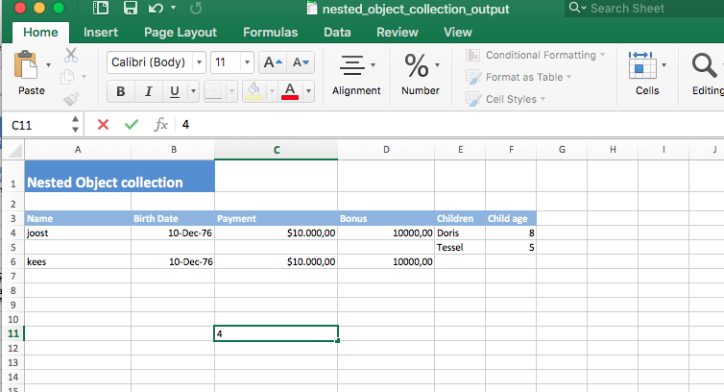Click the Search Sheet field
The image size is (724, 392).
pyautogui.click(x=644, y=9)
